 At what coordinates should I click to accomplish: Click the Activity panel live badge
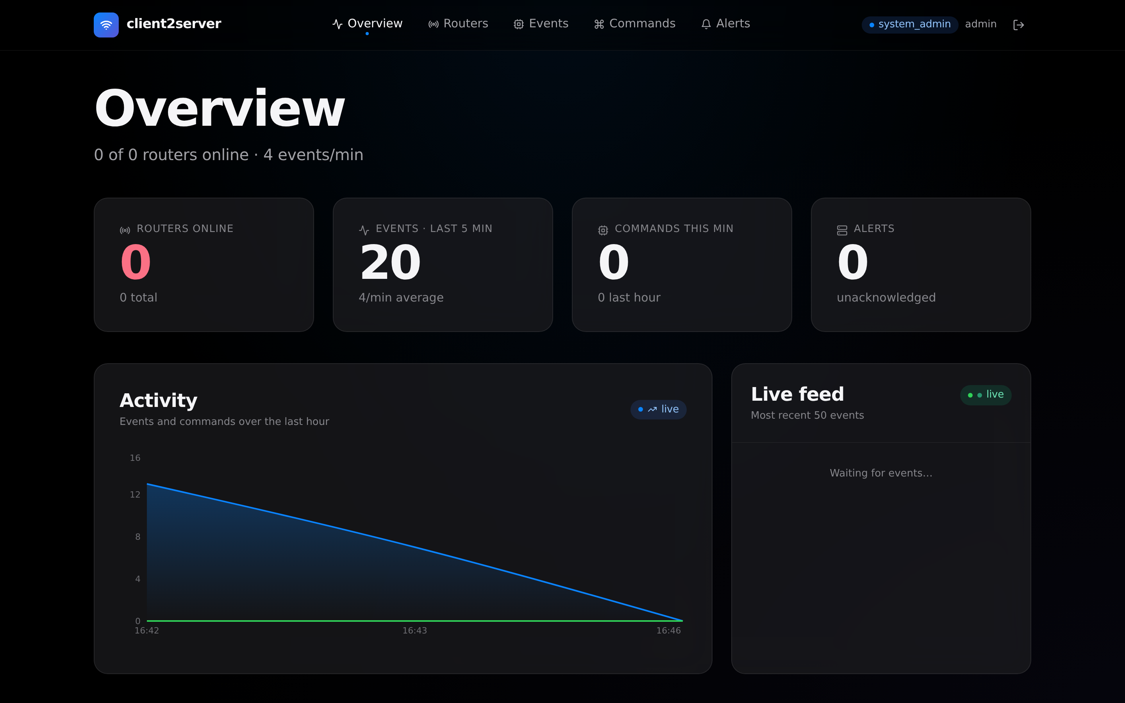[x=658, y=409]
